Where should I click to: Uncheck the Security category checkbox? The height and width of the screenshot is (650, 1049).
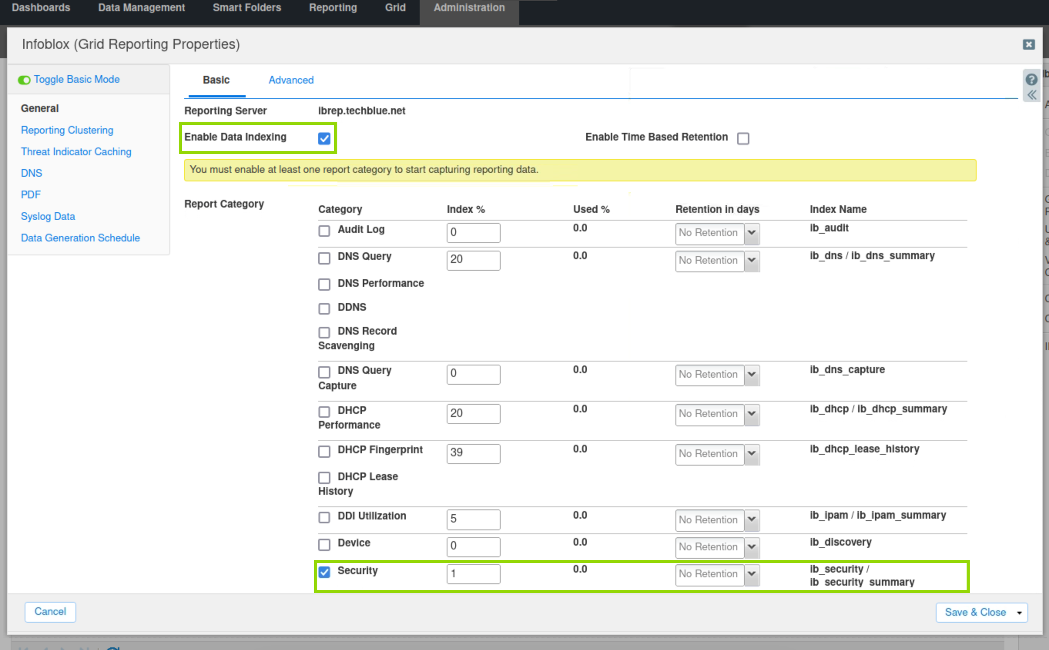324,572
